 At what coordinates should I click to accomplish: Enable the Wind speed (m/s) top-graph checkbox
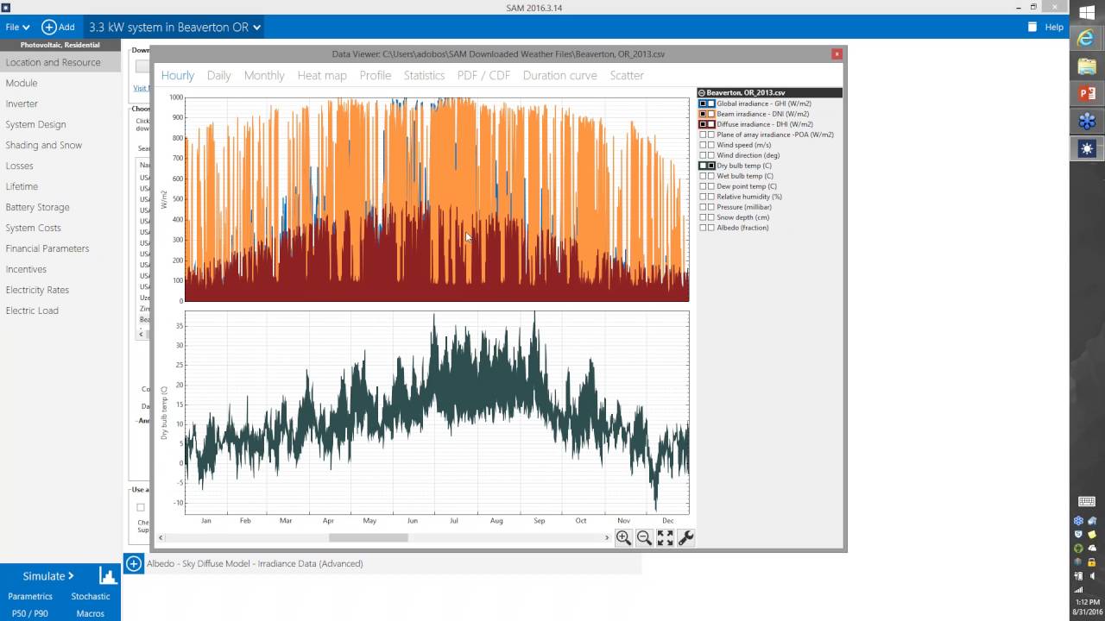(x=703, y=145)
